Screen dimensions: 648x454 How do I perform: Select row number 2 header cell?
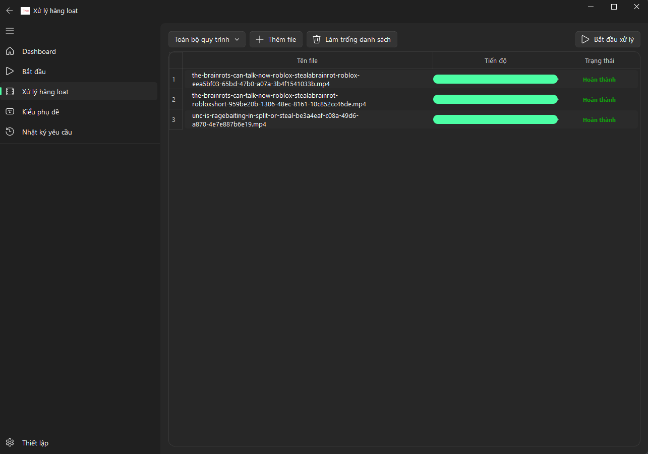tap(174, 100)
